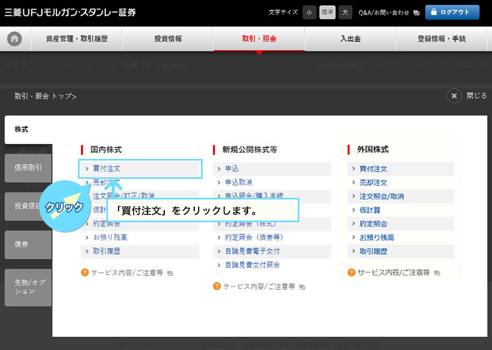Click new-window icon after 外国株式 サービス内容

(x=437, y=273)
